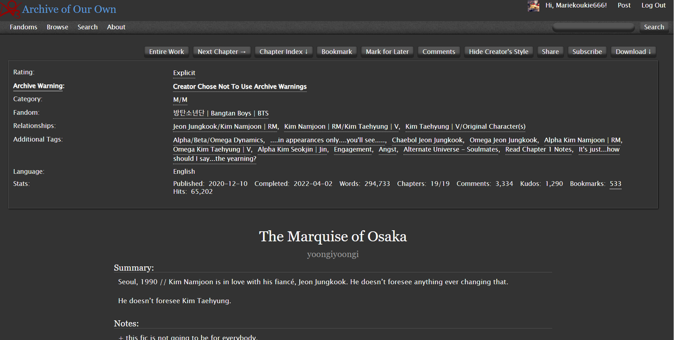674x340 pixels.
Task: Open Alpha/Beta/Omega Dynamics tag
Action: 218,141
